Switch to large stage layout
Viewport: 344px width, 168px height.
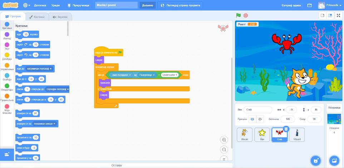point(330,16)
